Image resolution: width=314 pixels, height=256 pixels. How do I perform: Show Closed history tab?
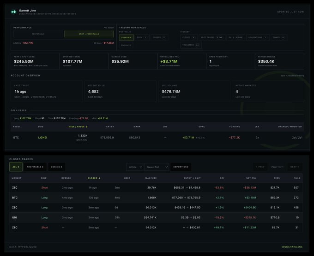pyautogui.click(x=189, y=38)
